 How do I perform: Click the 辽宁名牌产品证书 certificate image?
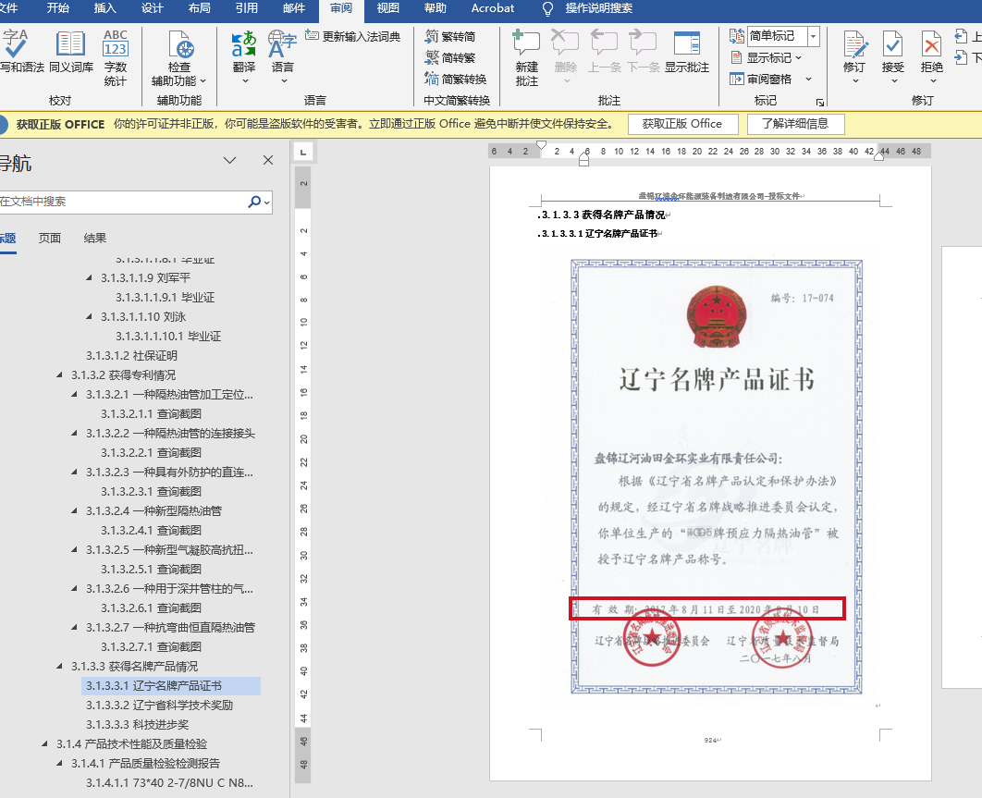coord(717,476)
